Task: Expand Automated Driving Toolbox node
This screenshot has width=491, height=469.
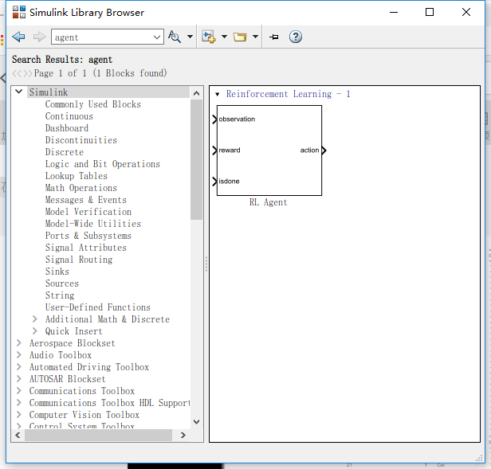Action: (x=19, y=367)
